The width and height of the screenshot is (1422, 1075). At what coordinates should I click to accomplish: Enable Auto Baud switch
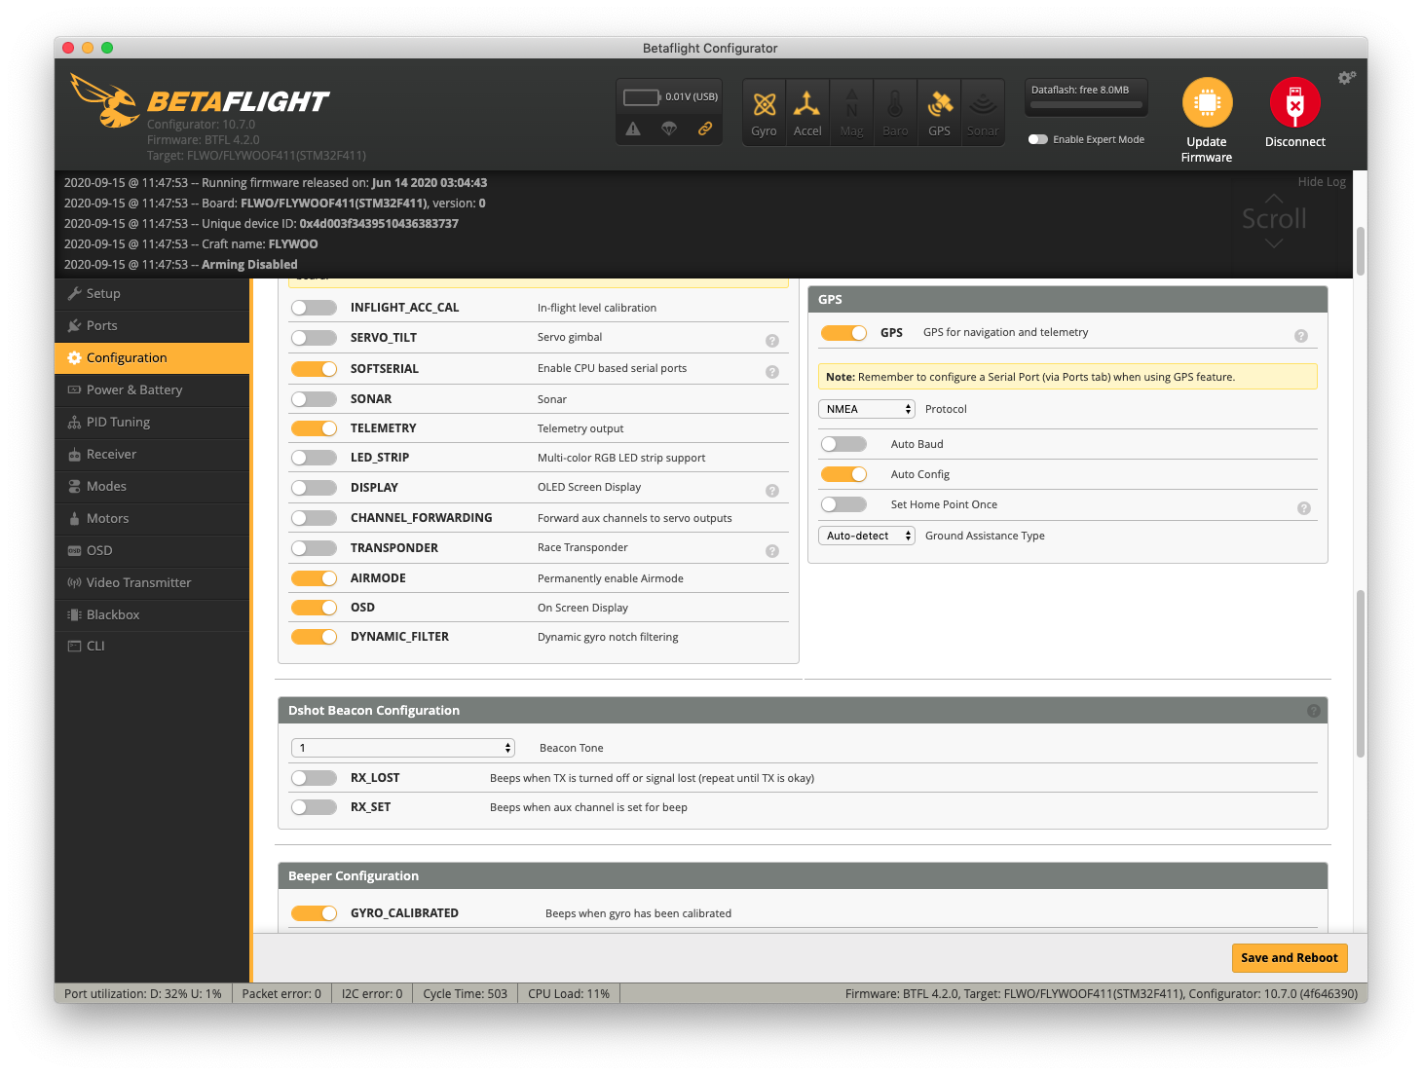click(843, 444)
